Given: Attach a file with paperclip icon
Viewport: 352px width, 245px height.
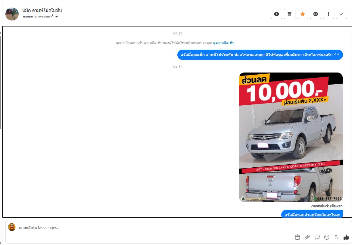Looking at the screenshot, I should pyautogui.click(x=307, y=237).
